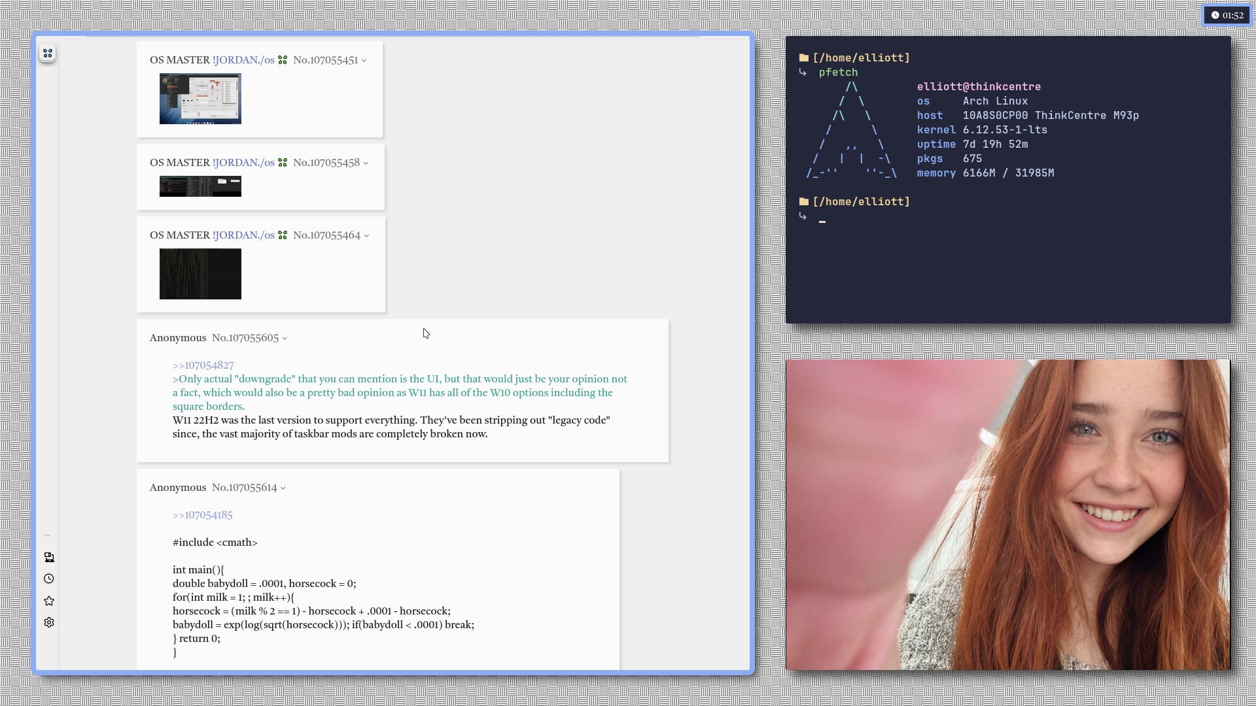Open history clock icon in the sidebar
1256x706 pixels.
pos(49,579)
